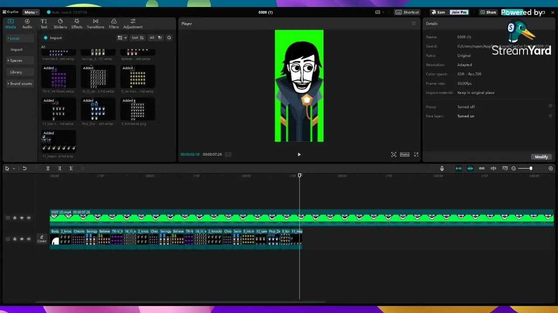Select the Import sidebar item
The image size is (558, 313).
point(17,50)
